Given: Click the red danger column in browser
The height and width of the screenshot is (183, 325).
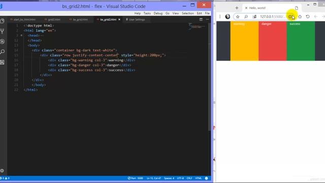Looking at the screenshot, I should (x=273, y=41).
